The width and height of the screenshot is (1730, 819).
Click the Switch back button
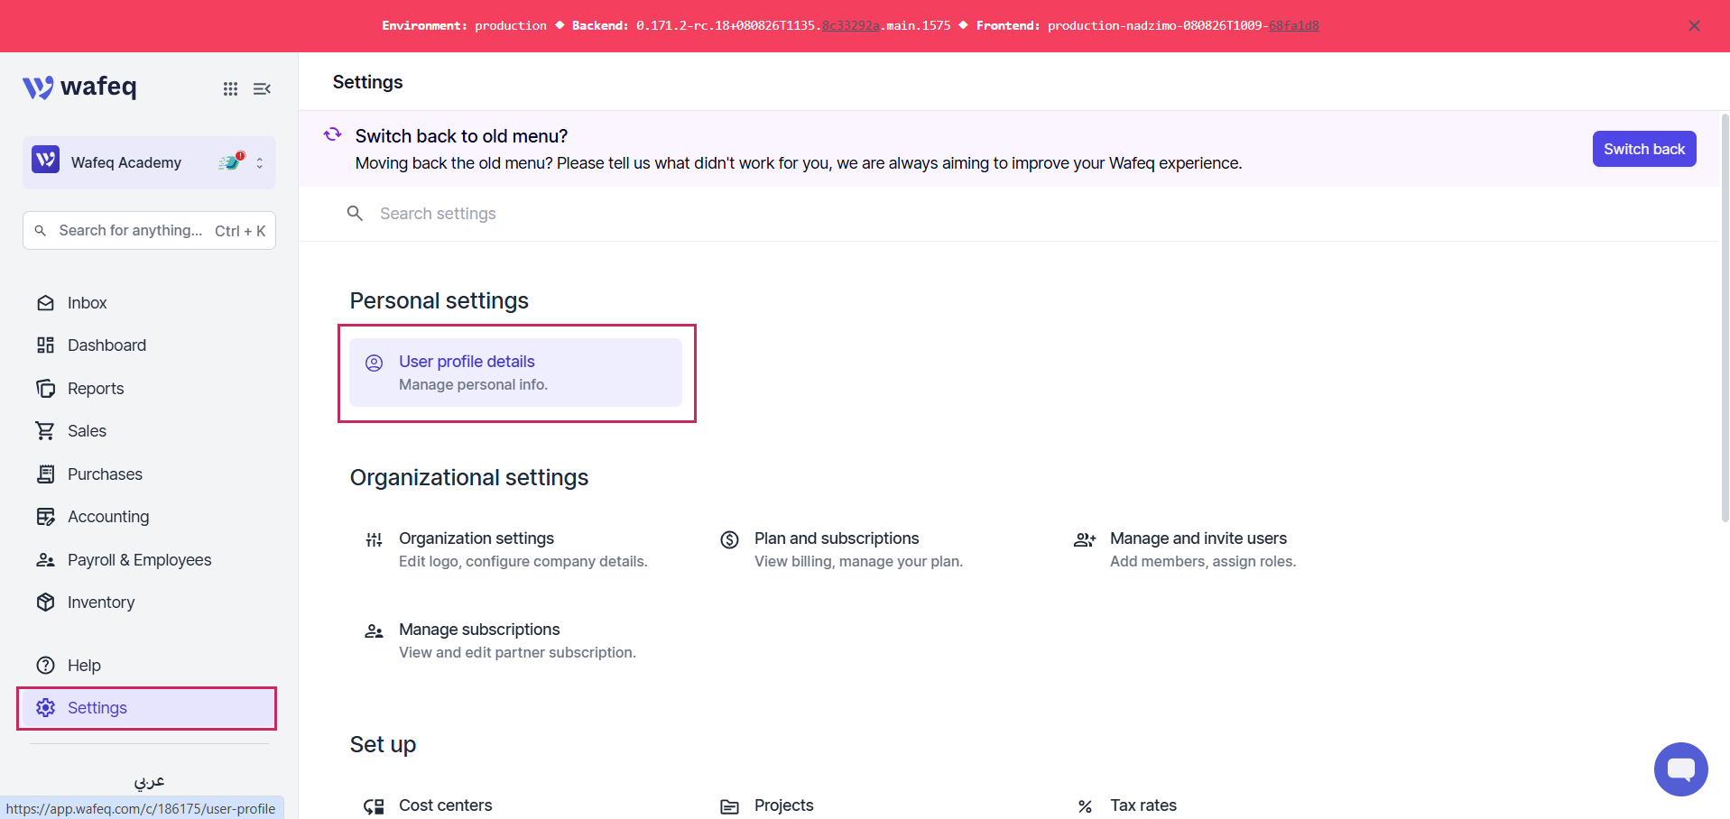(1644, 149)
